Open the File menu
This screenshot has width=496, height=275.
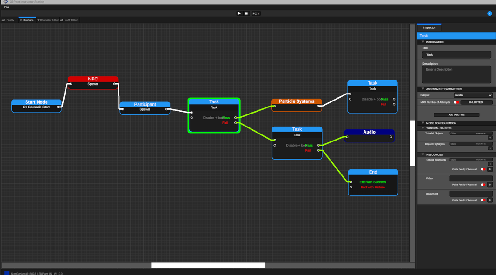point(7,7)
